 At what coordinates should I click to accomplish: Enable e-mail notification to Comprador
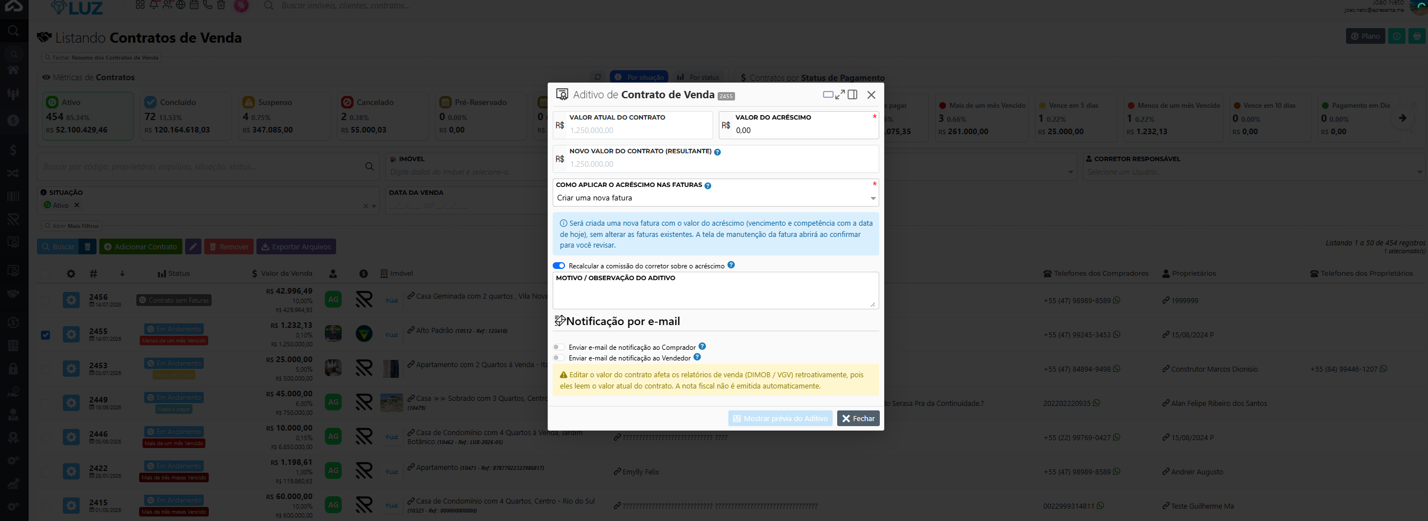(x=559, y=347)
